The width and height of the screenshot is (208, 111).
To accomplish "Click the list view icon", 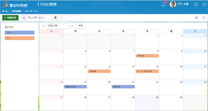I will pyautogui.click(x=24, y=18).
